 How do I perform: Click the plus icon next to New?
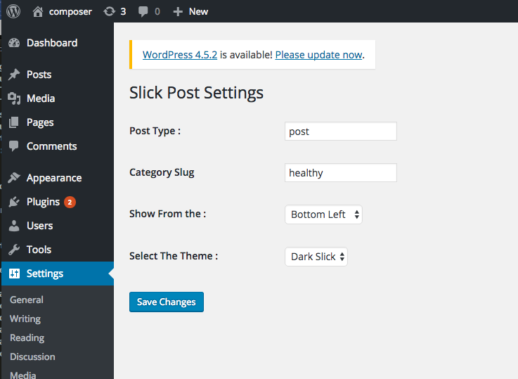click(x=178, y=12)
